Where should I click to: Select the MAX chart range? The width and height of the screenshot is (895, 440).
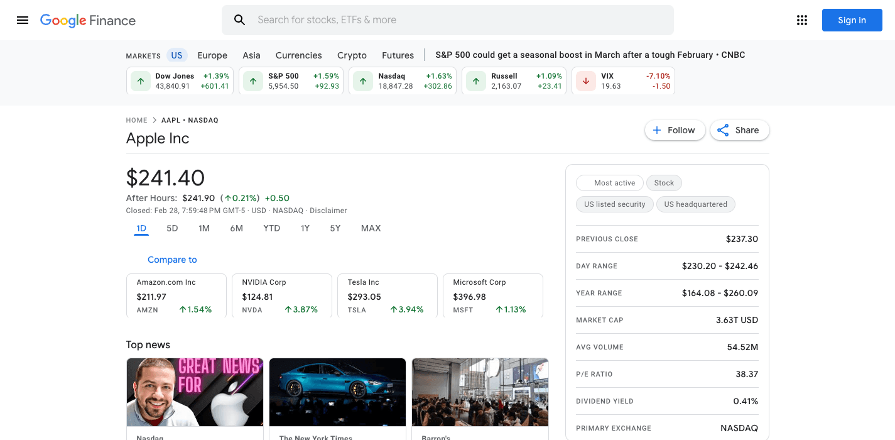point(371,228)
